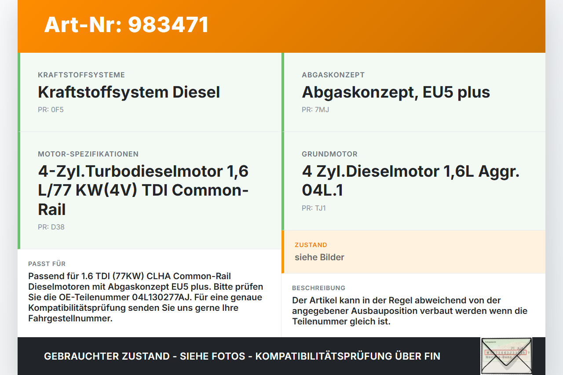Viewport: 563px width, 375px height.
Task: Click the PR: 7MJ code label
Action: tap(313, 109)
